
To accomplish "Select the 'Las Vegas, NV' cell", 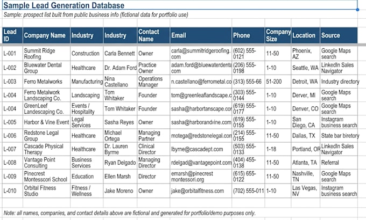I will 306,190.
